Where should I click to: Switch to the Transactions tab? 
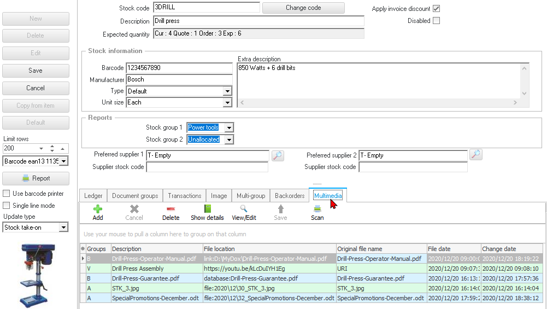[184, 196]
